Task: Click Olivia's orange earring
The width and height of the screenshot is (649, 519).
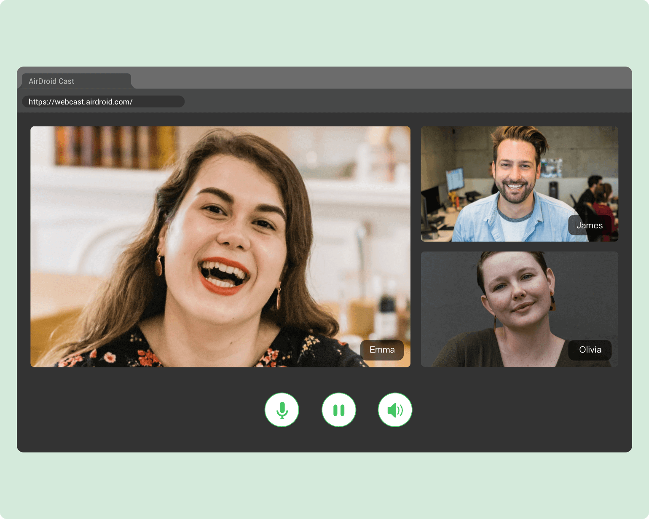Action: click(x=552, y=302)
